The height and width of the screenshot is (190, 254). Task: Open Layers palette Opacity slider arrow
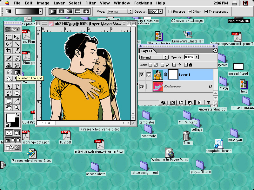(197, 57)
